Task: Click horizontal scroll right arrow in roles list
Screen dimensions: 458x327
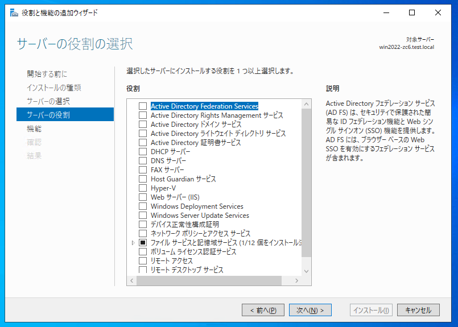Action: tap(297, 280)
